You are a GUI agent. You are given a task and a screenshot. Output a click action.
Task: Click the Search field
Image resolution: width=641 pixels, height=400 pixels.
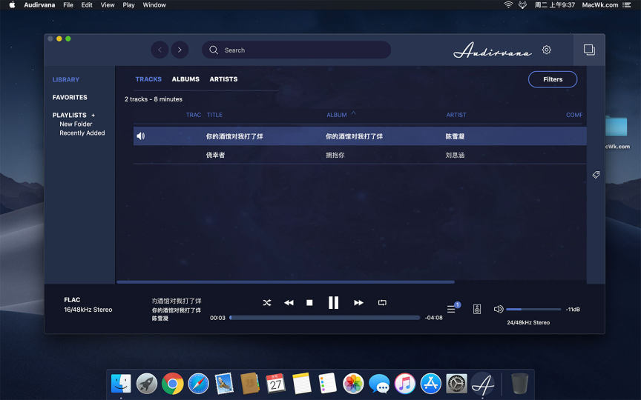pos(296,50)
